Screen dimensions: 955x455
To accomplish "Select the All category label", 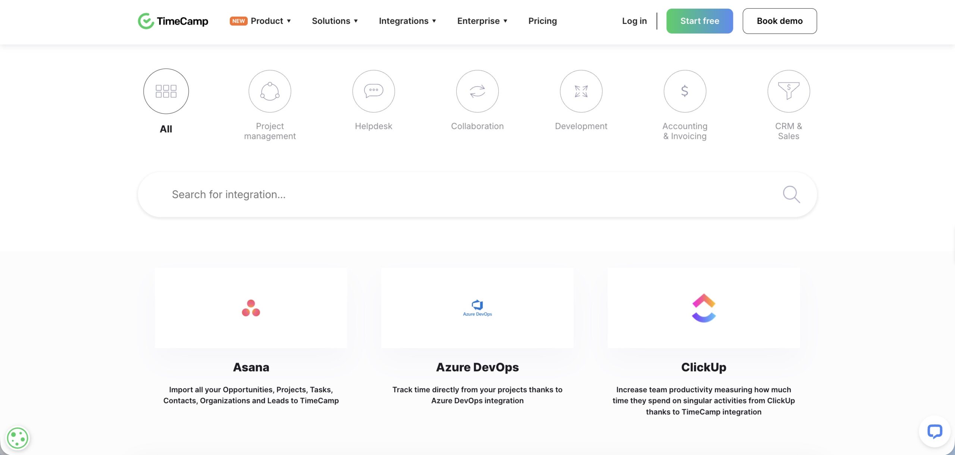I will [166, 129].
